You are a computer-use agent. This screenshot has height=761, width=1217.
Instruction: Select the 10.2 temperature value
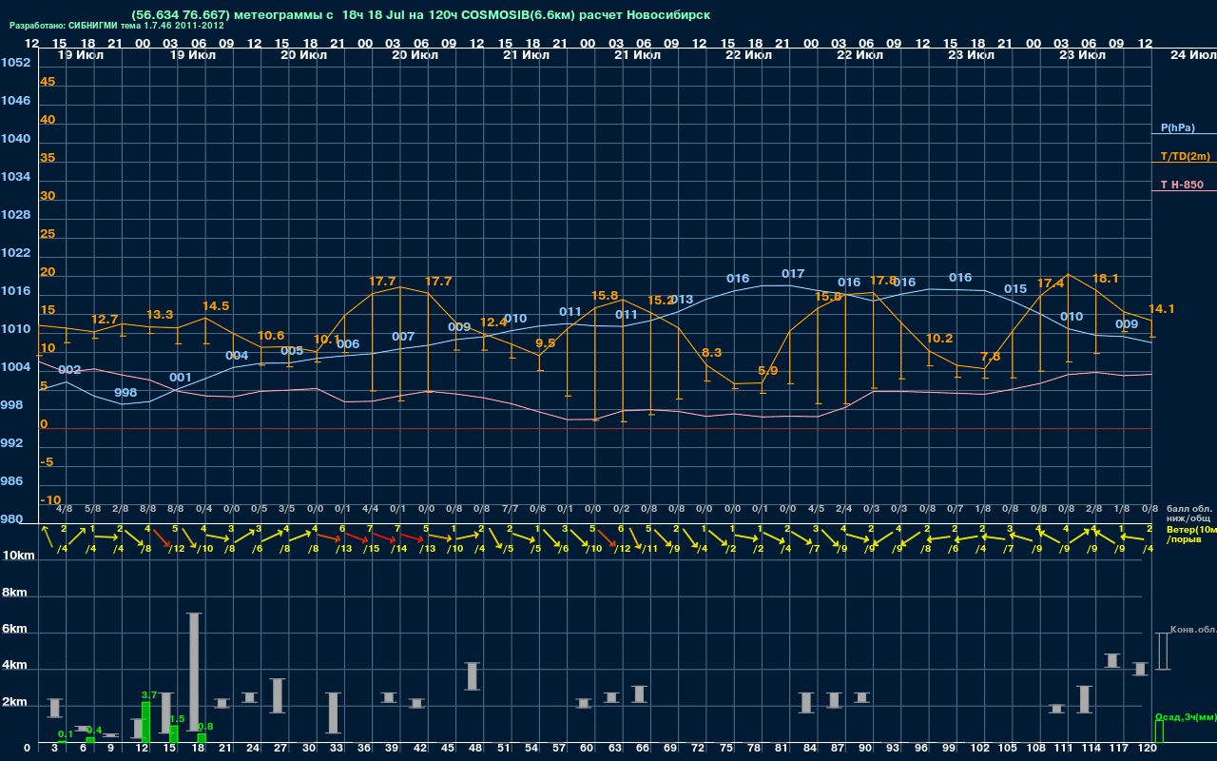(x=938, y=339)
